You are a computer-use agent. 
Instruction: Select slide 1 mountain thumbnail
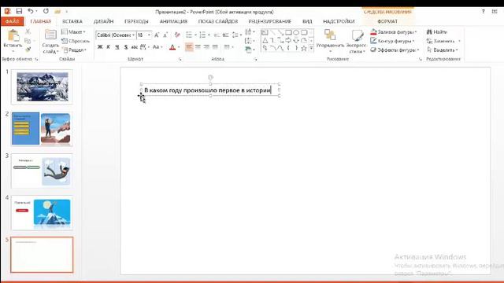coord(42,86)
